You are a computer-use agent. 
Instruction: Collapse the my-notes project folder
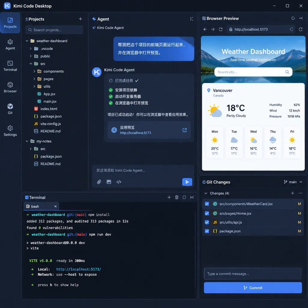(27, 141)
